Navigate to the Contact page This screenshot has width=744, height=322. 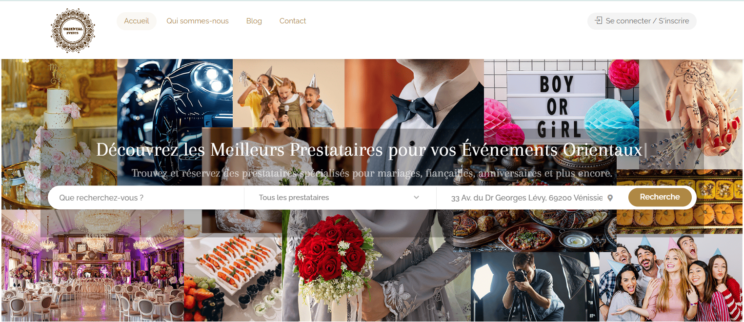coord(293,21)
